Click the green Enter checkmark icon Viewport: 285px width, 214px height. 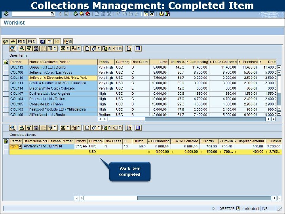6,14
